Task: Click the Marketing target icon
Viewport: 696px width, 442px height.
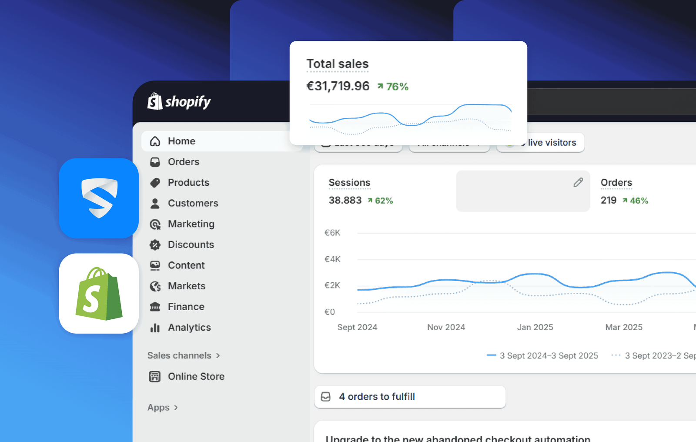Action: coord(155,224)
